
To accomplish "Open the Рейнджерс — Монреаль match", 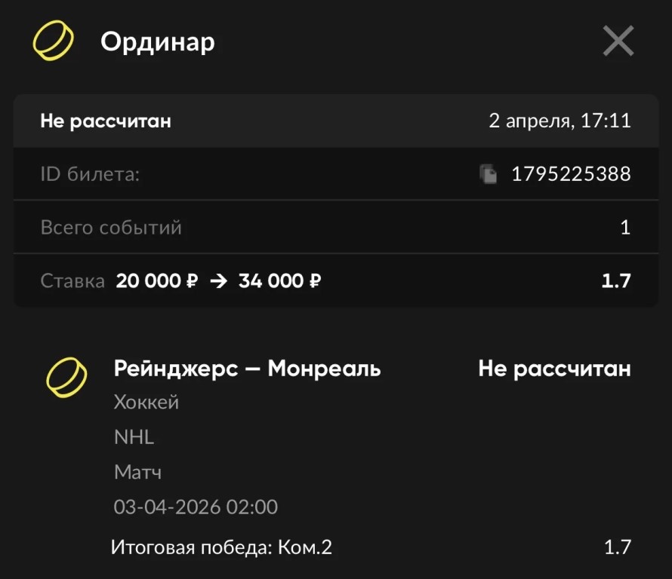I will point(247,369).
